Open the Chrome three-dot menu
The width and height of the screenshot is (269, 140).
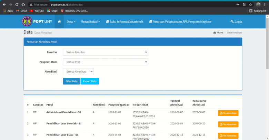[x=265, y=5]
